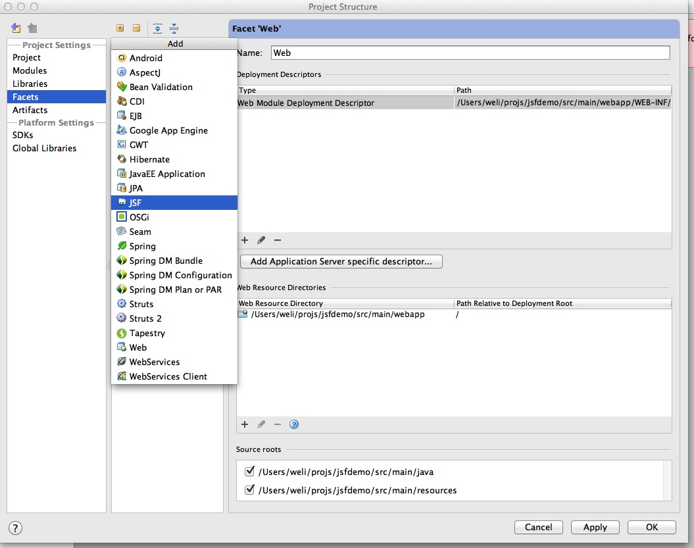The image size is (694, 548).
Task: Click the Name field containing Web
Action: coord(460,53)
